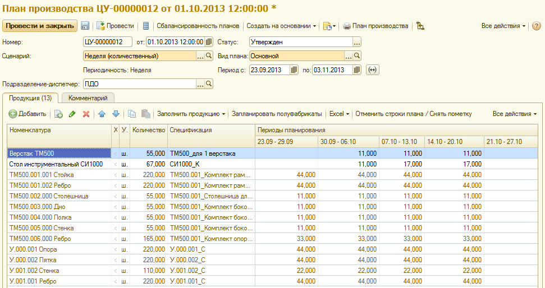Select the Продукция (13) tab
Viewport: 545px width, 288px height.
click(31, 98)
